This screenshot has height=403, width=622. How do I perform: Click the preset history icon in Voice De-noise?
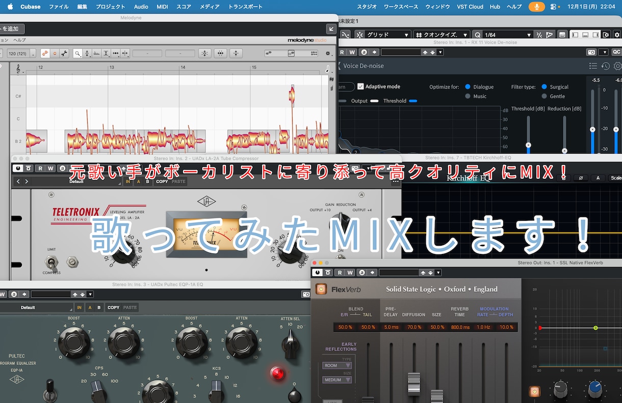[x=606, y=65]
